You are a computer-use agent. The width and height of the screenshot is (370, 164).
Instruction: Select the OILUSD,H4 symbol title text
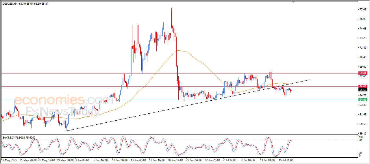click(x=10, y=4)
